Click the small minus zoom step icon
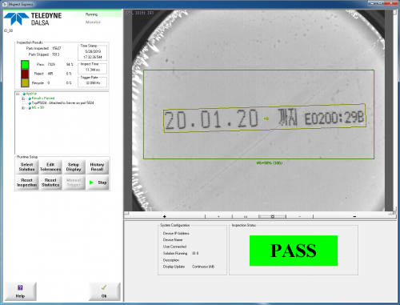The width and height of the screenshot is (400, 305). pyautogui.click(x=300, y=216)
